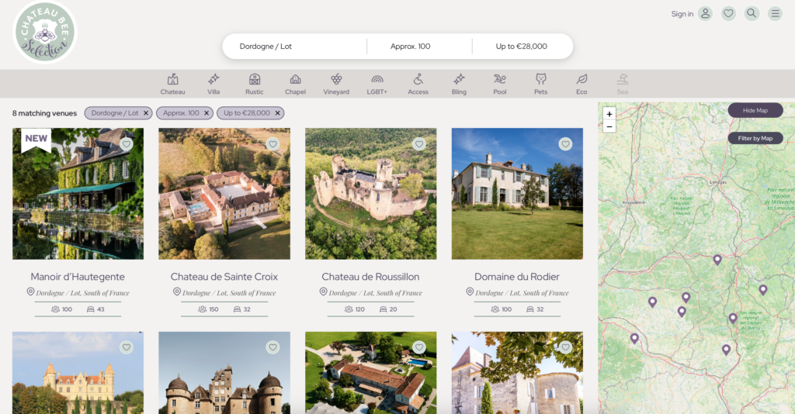The width and height of the screenshot is (795, 414).
Task: Remove the Approx. 100 filter chip
Action: [207, 113]
